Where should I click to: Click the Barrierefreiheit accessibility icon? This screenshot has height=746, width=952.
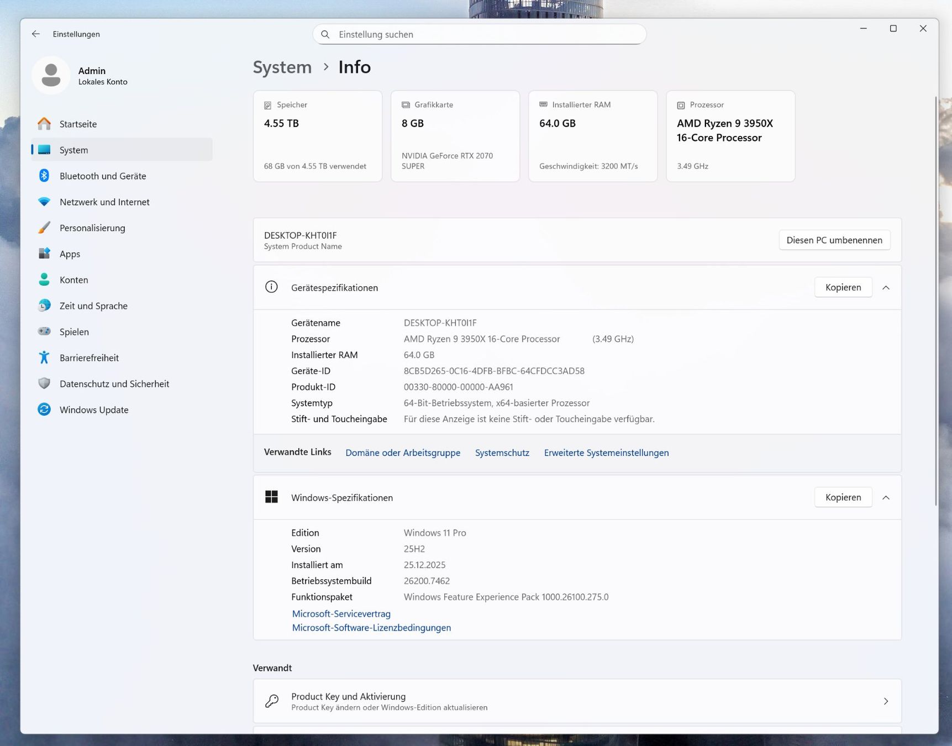point(44,358)
